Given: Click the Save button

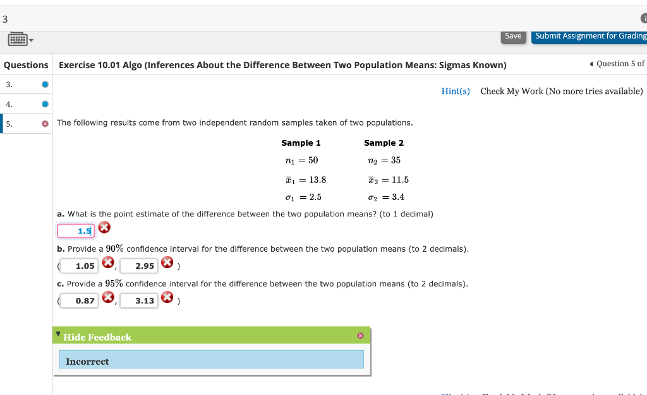Looking at the screenshot, I should point(513,36).
